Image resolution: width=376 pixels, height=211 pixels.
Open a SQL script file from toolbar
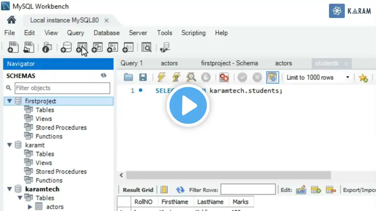coord(28,47)
